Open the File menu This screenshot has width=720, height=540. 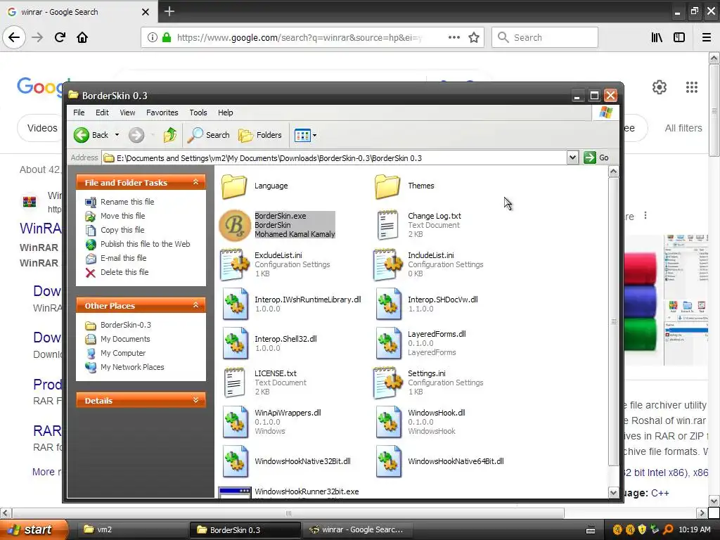(x=79, y=112)
